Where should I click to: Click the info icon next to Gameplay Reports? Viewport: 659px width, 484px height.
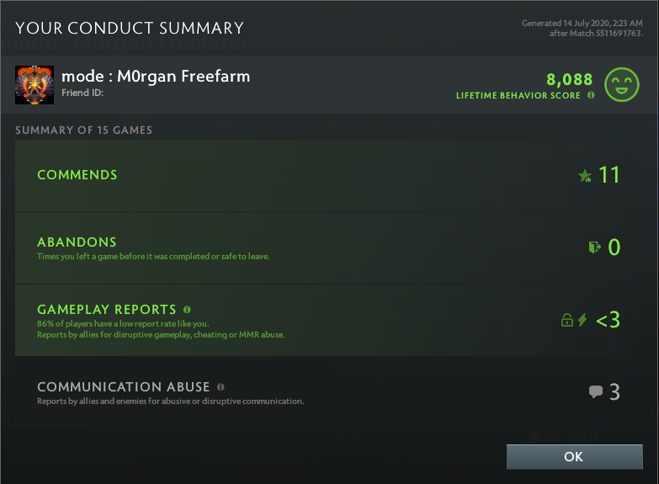pos(187,310)
